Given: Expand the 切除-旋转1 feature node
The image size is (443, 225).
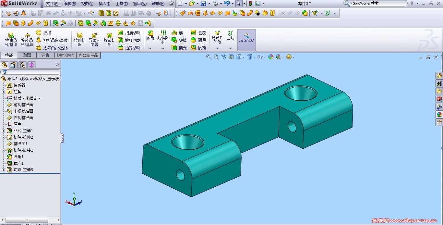Looking at the screenshot, I should [4, 150].
